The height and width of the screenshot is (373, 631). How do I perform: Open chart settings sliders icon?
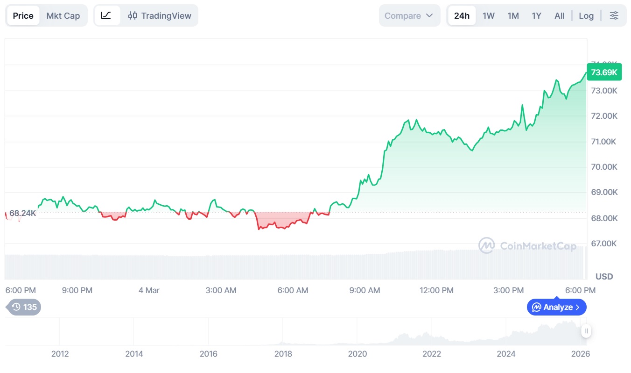(x=614, y=15)
